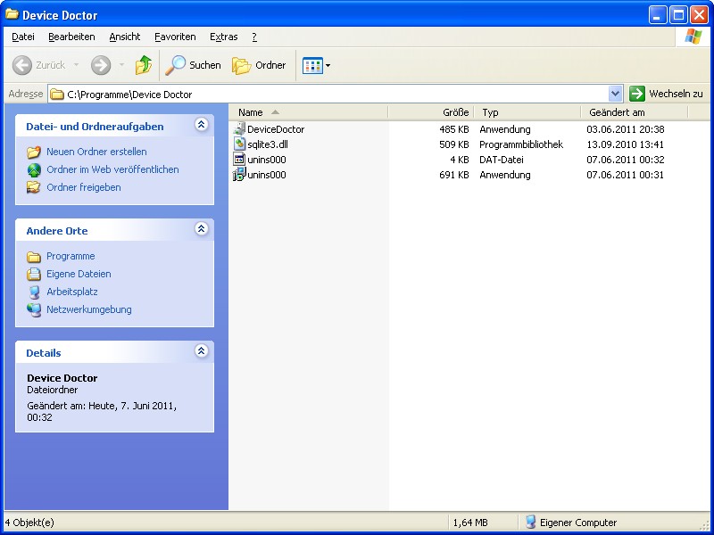Sort by the Größe column header
Image resolution: width=714 pixels, height=535 pixels.
click(431, 112)
